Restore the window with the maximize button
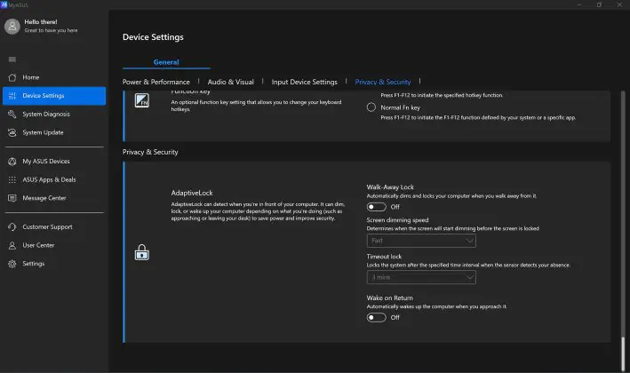 point(599,4)
